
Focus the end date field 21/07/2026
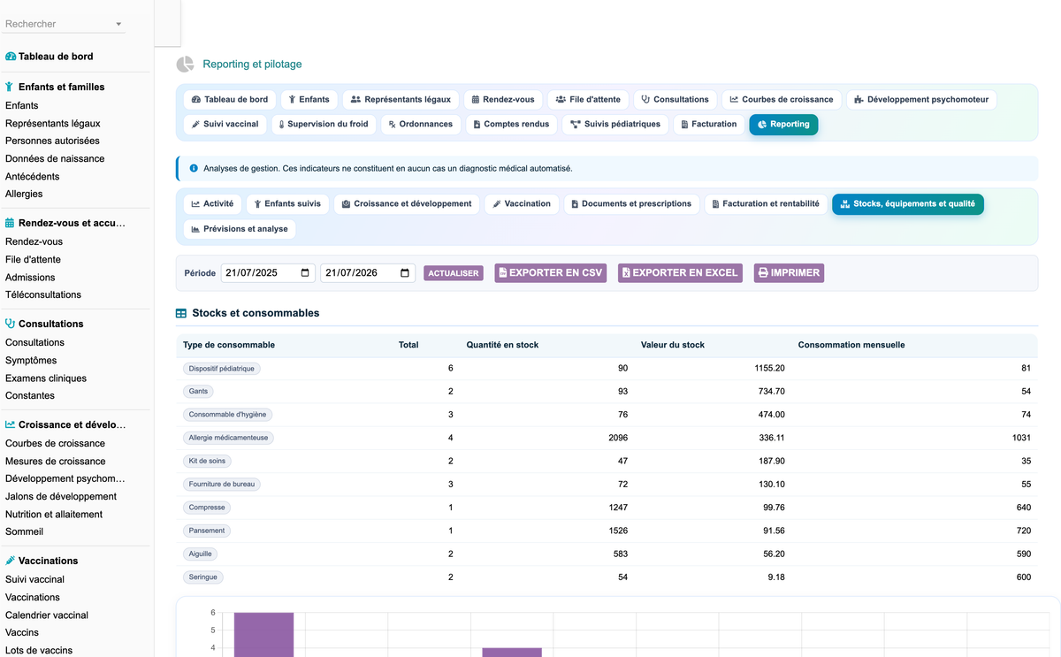click(x=368, y=272)
